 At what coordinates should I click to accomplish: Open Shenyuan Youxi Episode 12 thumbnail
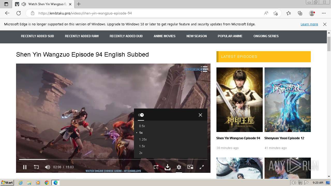click(x=288, y=100)
